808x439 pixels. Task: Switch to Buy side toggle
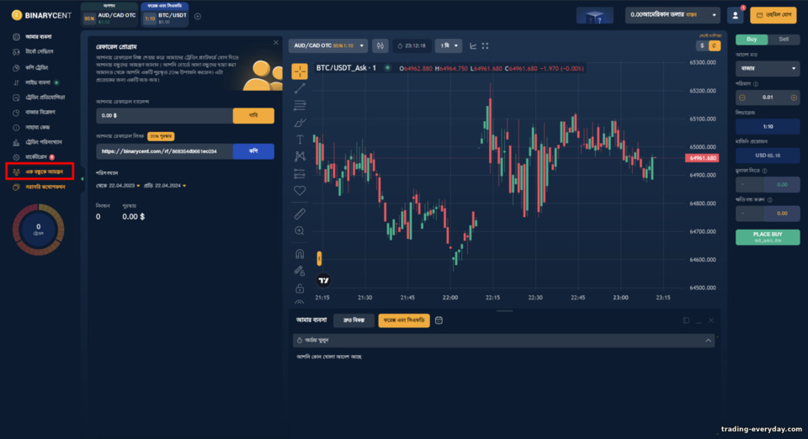point(752,40)
